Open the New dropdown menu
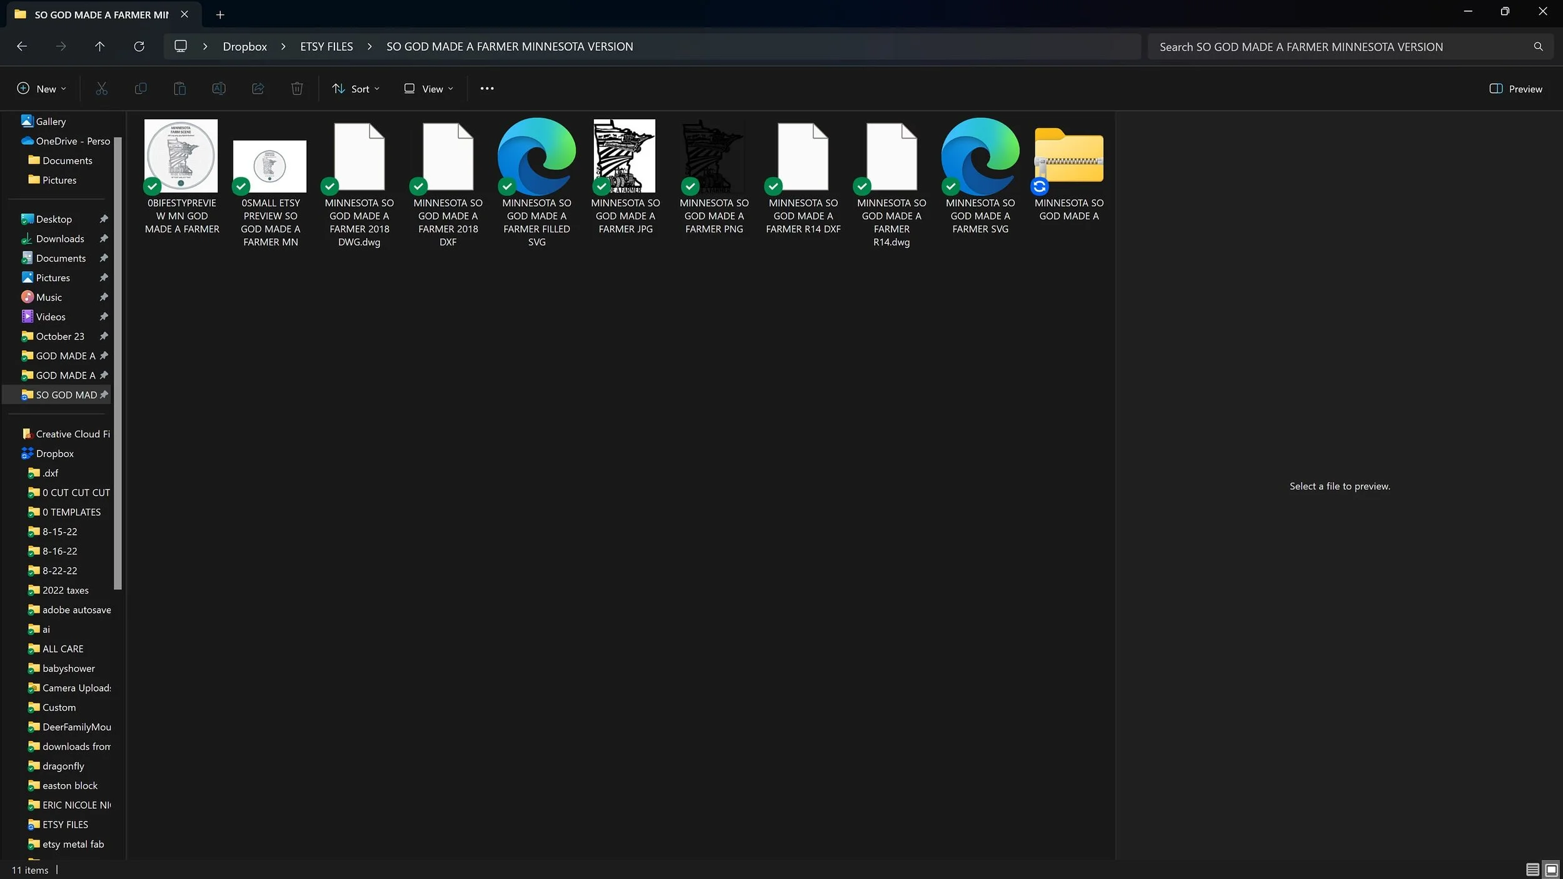The width and height of the screenshot is (1563, 879). (x=42, y=89)
